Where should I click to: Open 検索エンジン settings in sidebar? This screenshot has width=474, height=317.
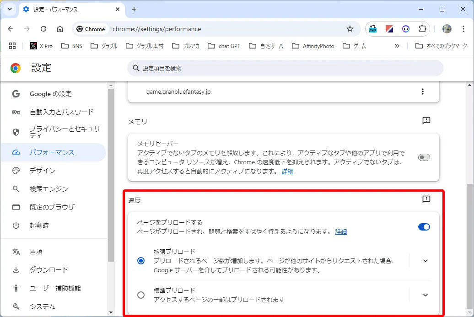tap(48, 189)
